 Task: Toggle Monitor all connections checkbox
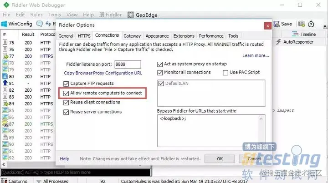[x=160, y=73]
